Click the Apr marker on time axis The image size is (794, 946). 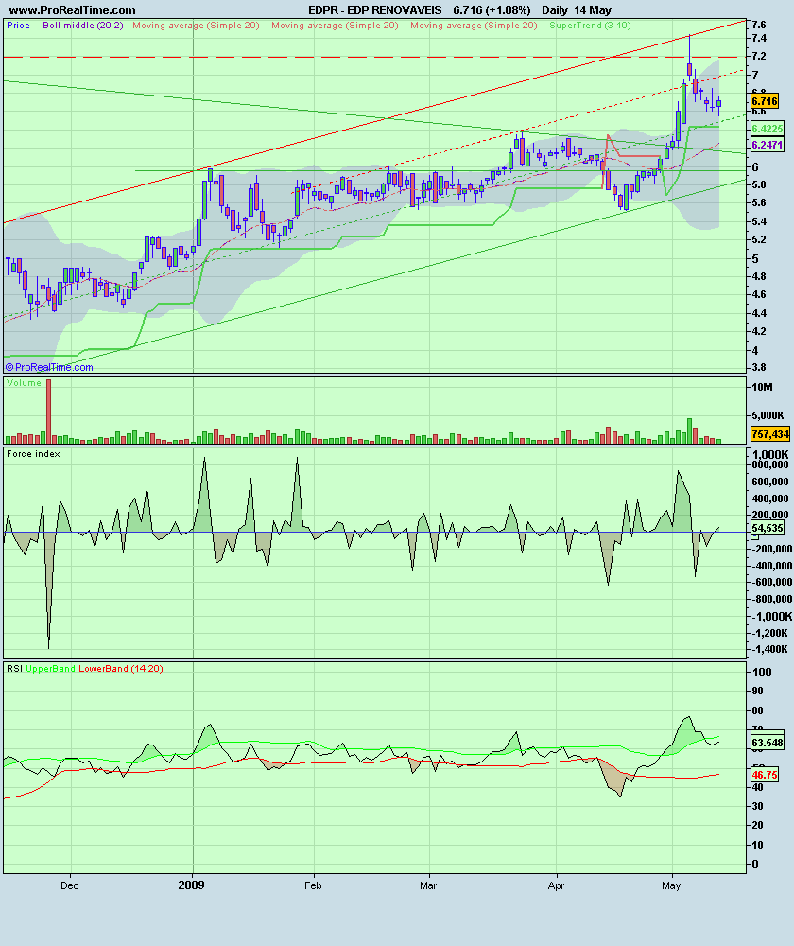[556, 885]
